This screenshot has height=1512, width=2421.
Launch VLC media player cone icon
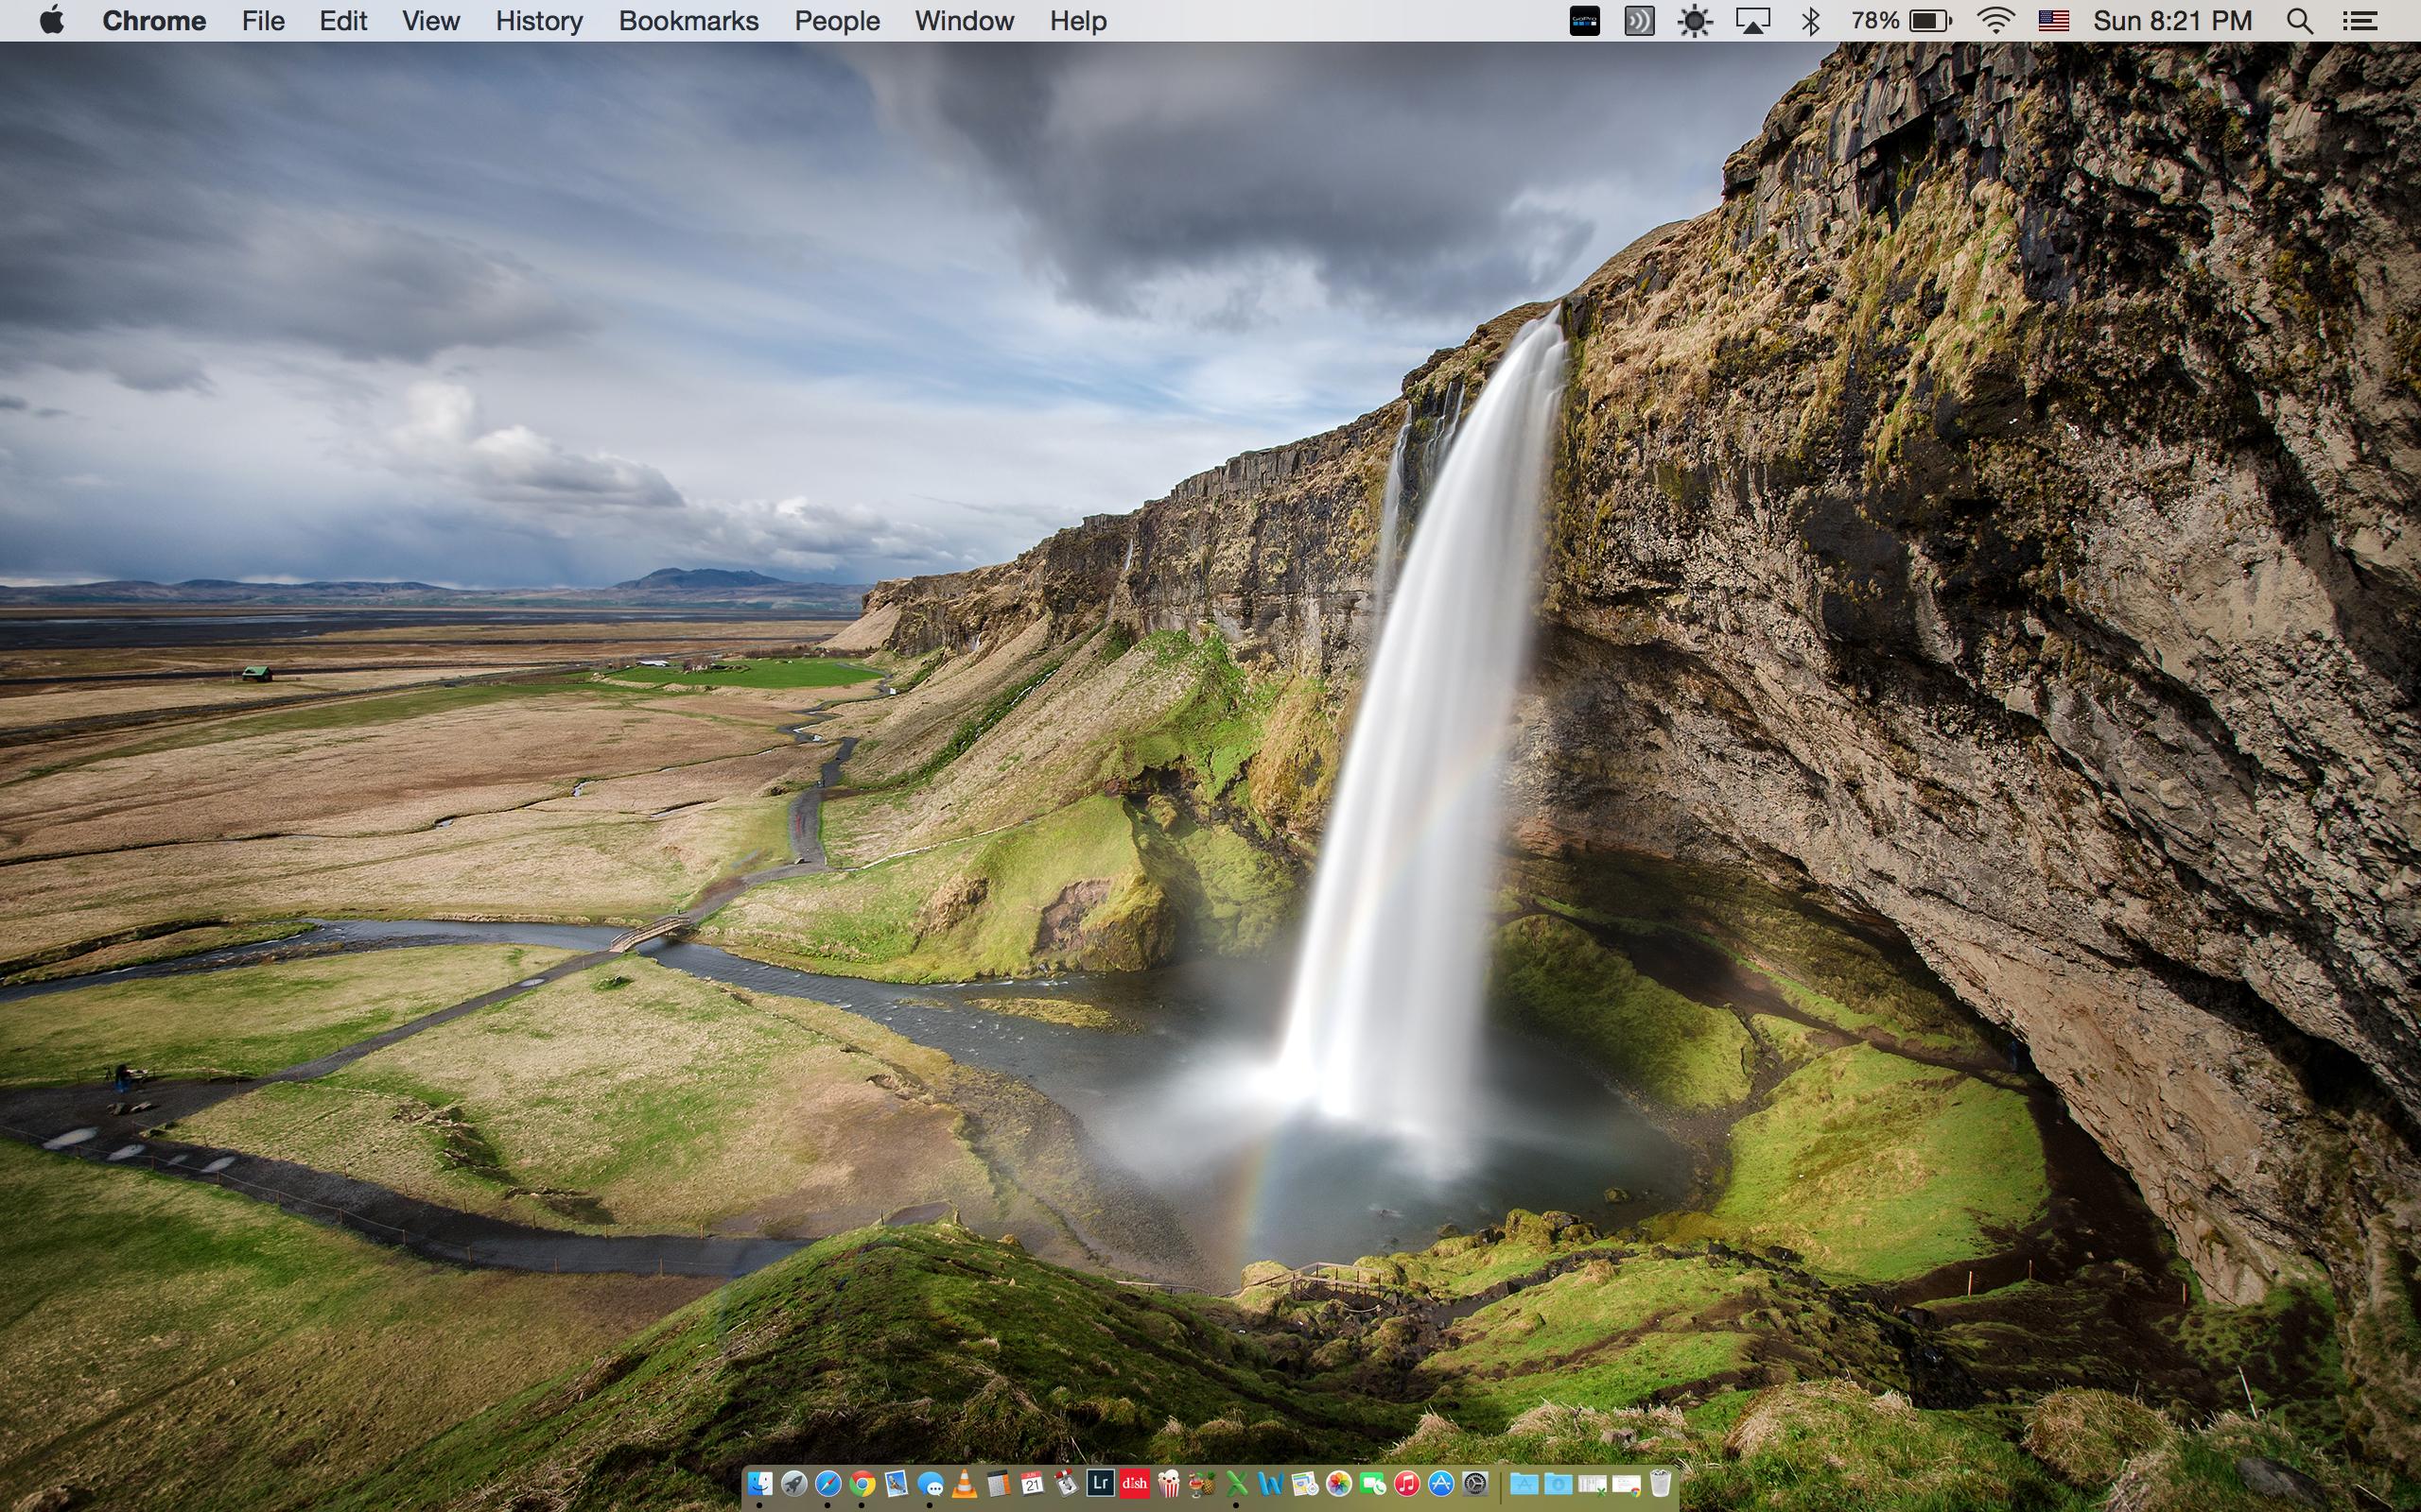[x=965, y=1484]
